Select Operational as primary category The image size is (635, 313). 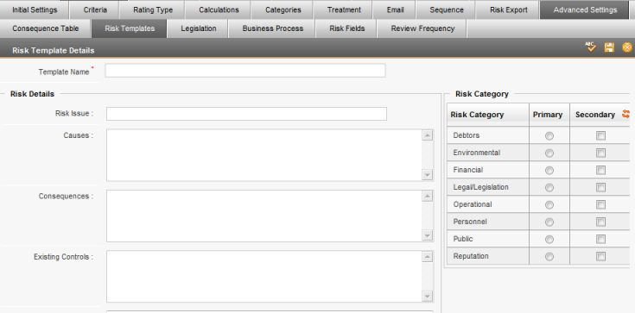pos(549,205)
